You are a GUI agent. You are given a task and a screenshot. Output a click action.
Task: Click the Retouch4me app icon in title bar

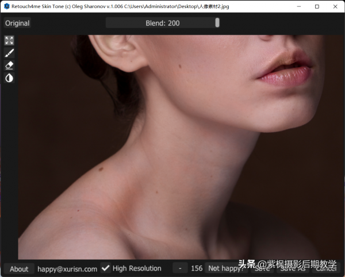6,6
